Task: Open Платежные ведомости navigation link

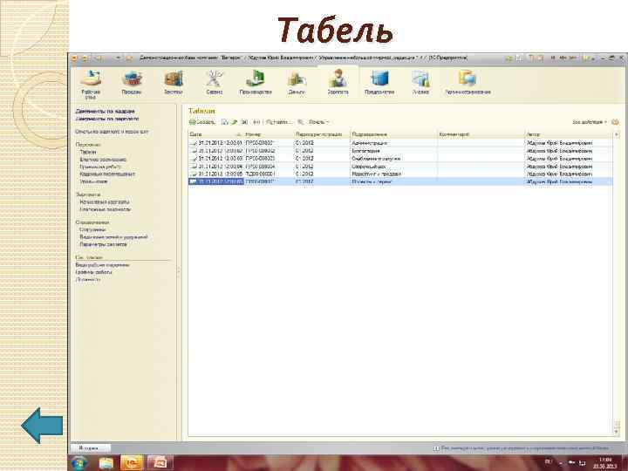Action: tap(106, 209)
